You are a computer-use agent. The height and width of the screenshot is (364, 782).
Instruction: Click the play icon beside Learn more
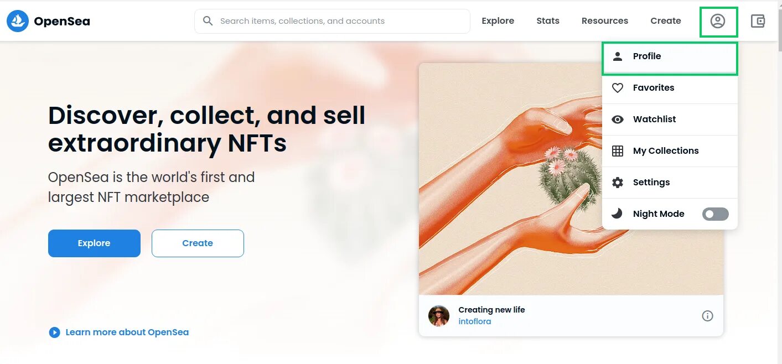tap(54, 332)
